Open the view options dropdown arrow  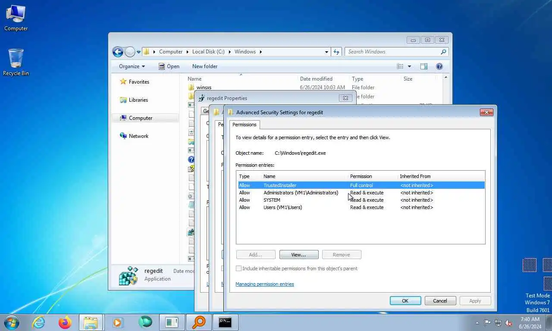(409, 66)
